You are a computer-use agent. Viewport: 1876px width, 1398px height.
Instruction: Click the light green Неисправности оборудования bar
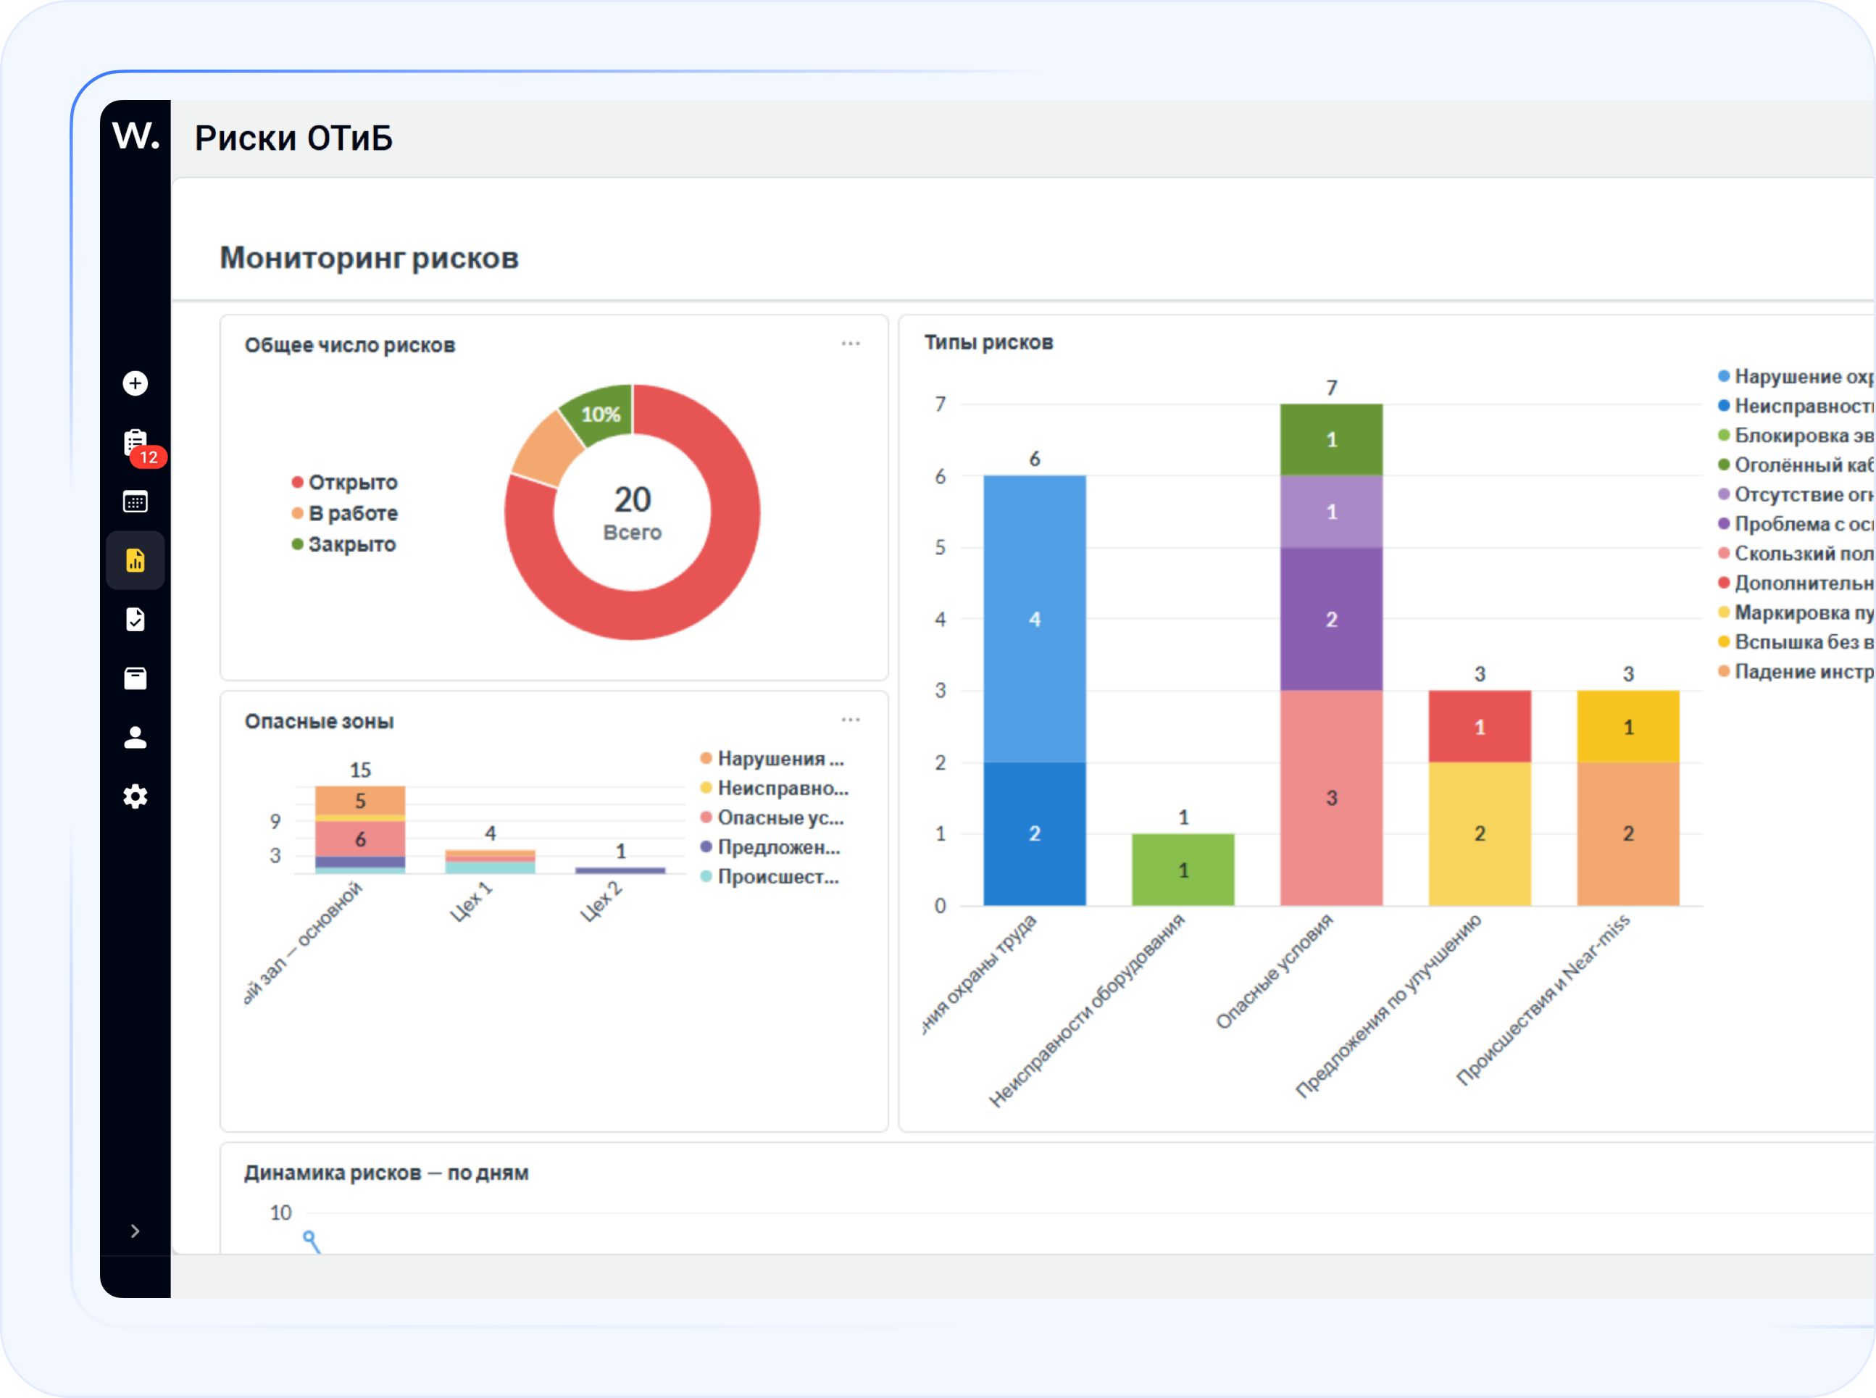pos(1183,870)
